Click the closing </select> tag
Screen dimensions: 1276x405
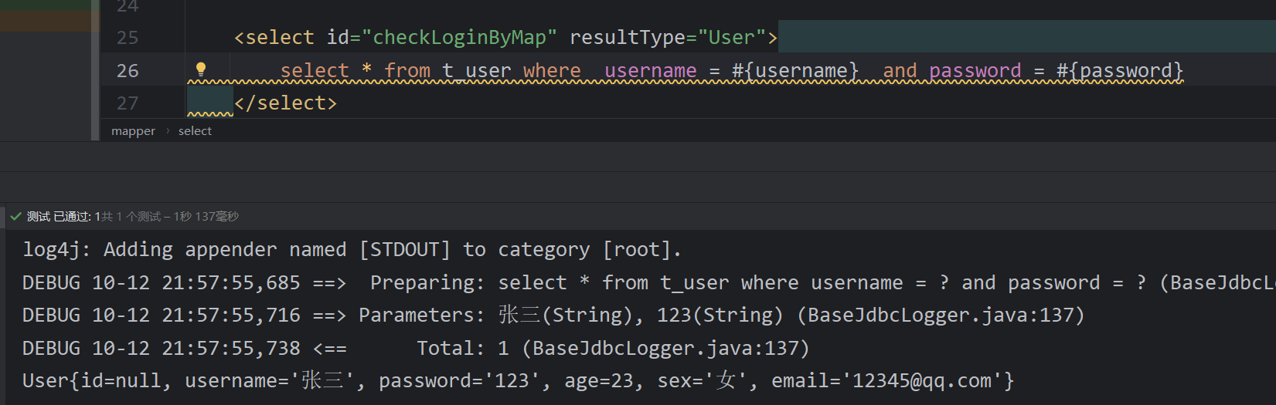click(286, 103)
